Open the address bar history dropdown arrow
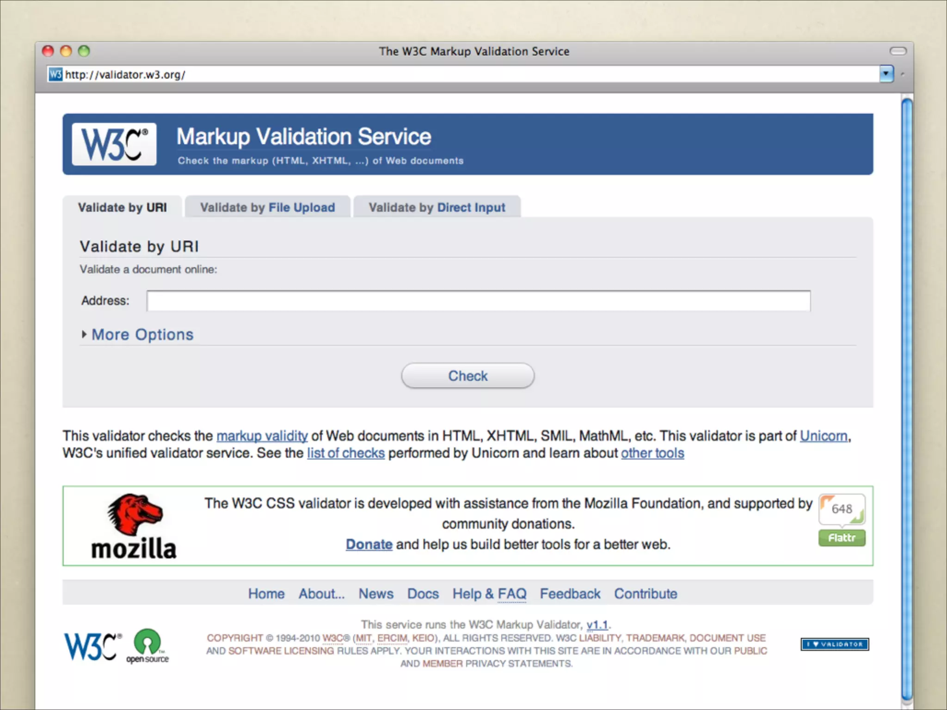Image resolution: width=947 pixels, height=710 pixels. 886,74
